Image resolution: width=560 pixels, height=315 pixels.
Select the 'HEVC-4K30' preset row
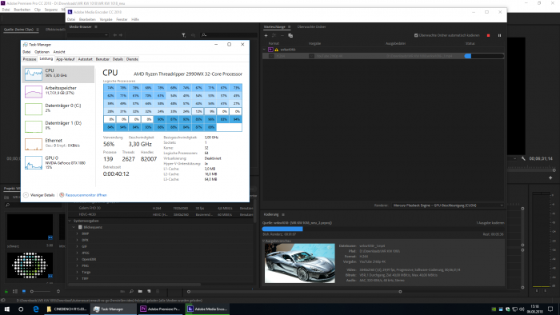[161, 215]
